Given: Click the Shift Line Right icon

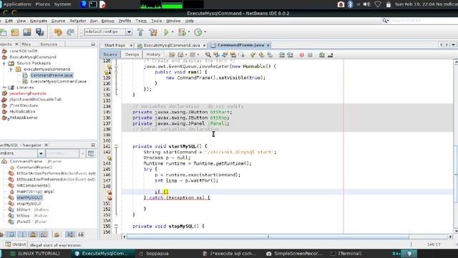Looking at the screenshot, I should coord(290,54).
